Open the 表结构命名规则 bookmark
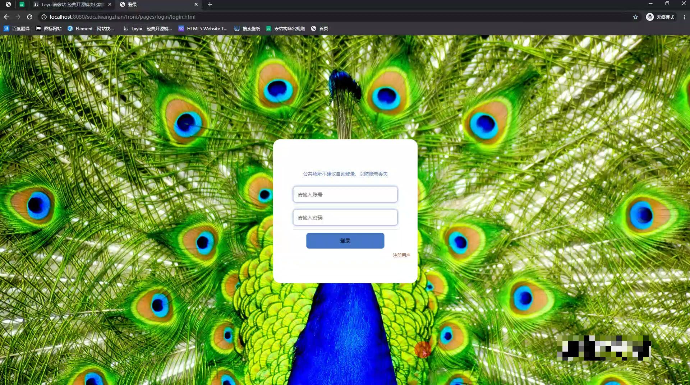 (x=285, y=28)
